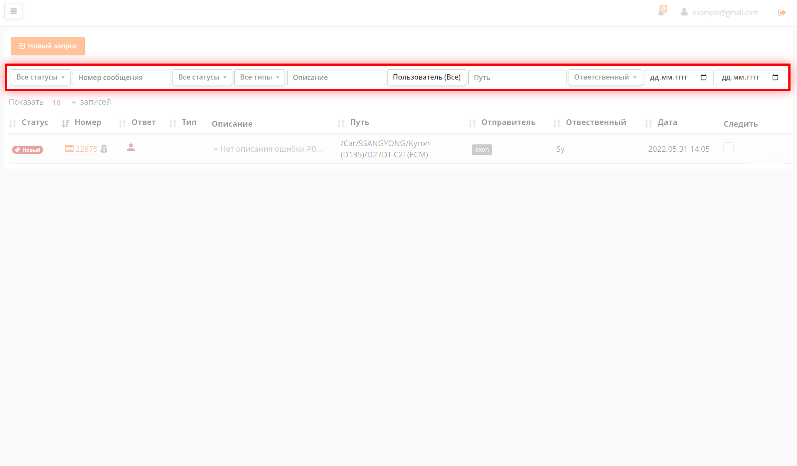This screenshot has height=466, width=797.
Task: Open request number 22875 link
Action: pos(86,149)
